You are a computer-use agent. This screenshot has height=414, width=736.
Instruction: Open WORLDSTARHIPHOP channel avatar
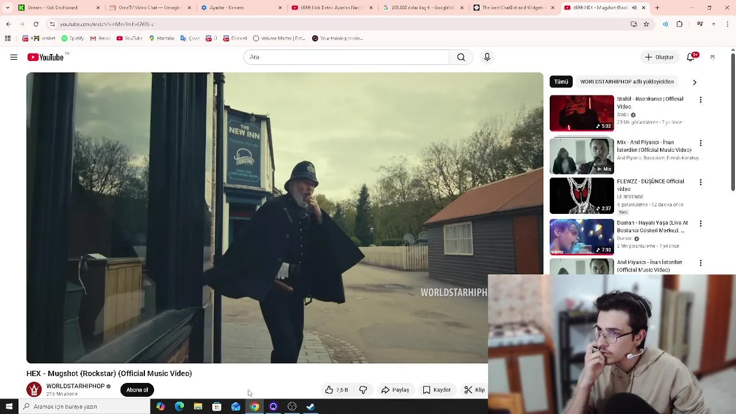[x=34, y=390]
